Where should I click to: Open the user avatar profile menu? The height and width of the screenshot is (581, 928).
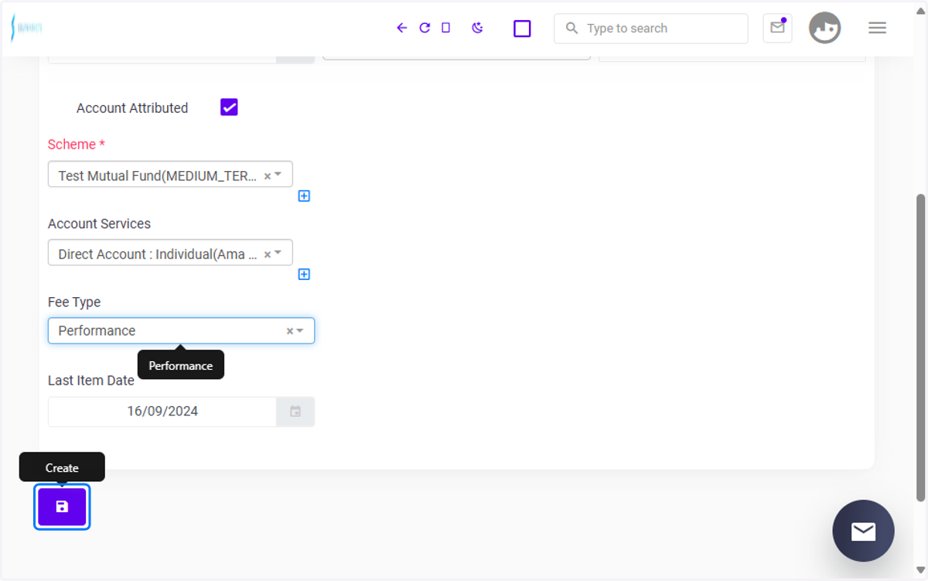pos(824,28)
